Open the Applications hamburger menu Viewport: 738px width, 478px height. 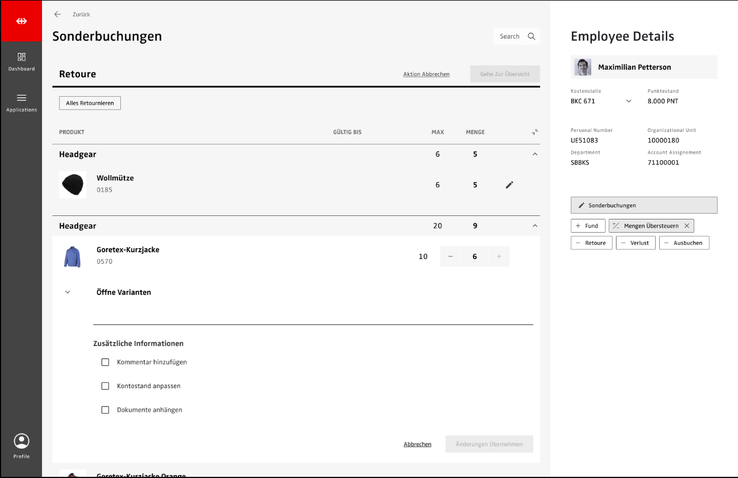pos(21,102)
